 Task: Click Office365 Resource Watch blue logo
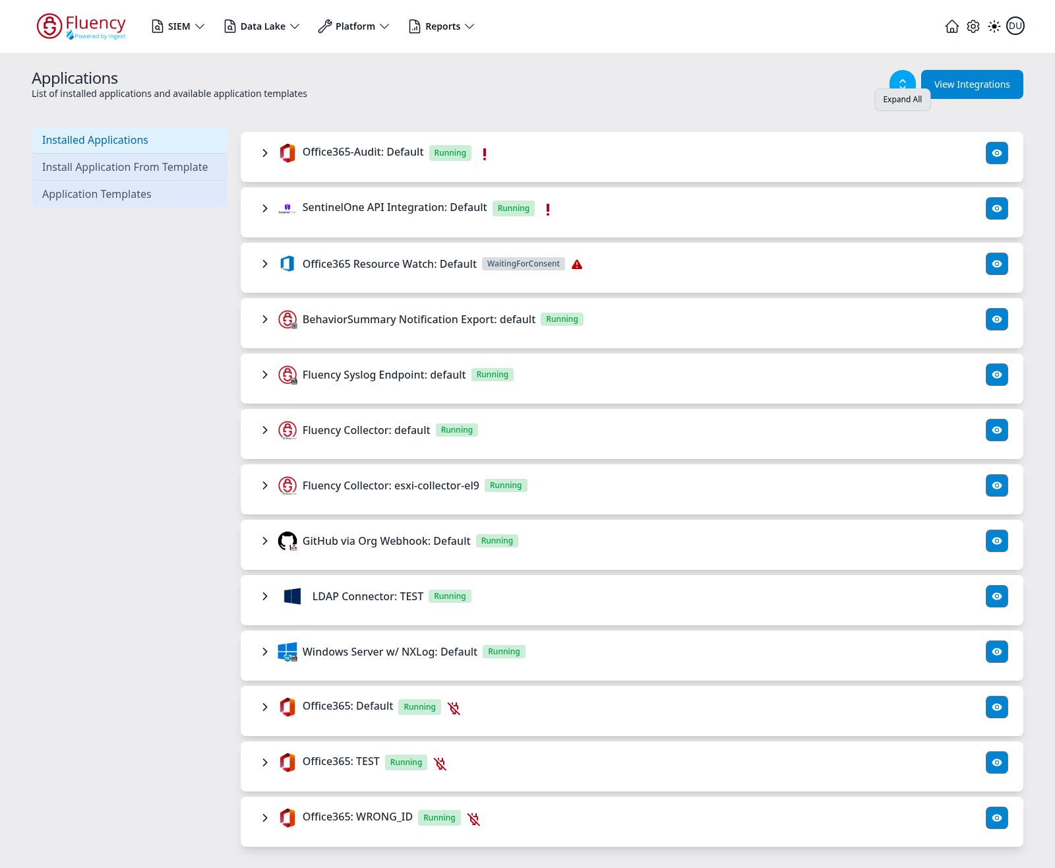pos(287,264)
